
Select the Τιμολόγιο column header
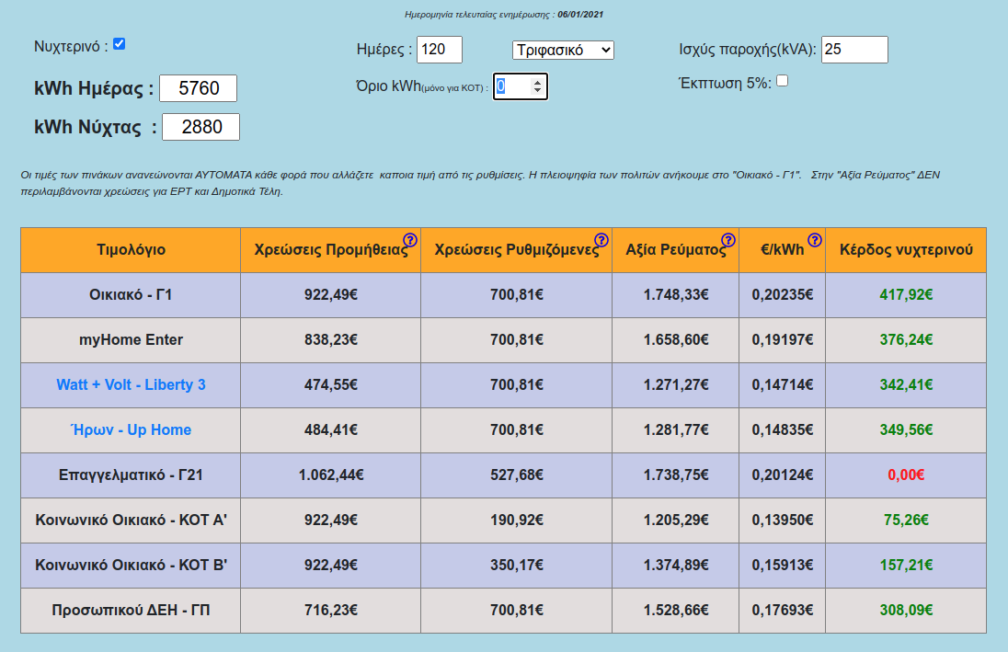point(132,249)
